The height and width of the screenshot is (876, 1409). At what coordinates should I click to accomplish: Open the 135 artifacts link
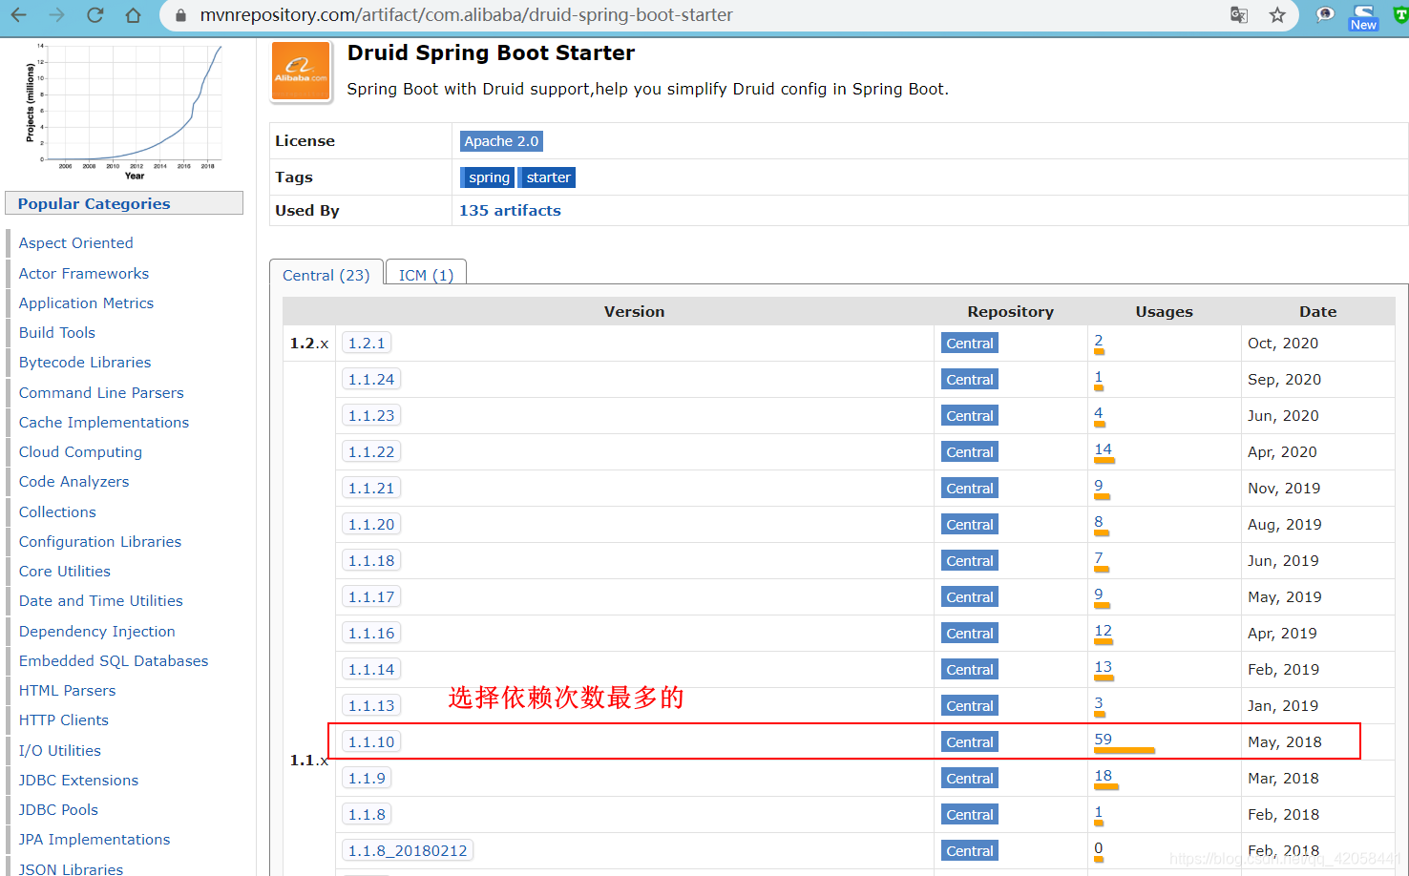point(510,211)
